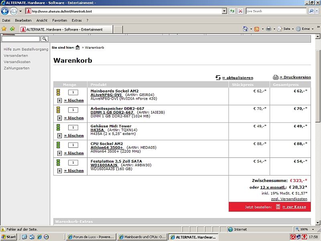Open the Versandarten sidebar link
Image resolution: width=321 pixels, height=241 pixels.
pos(16,55)
